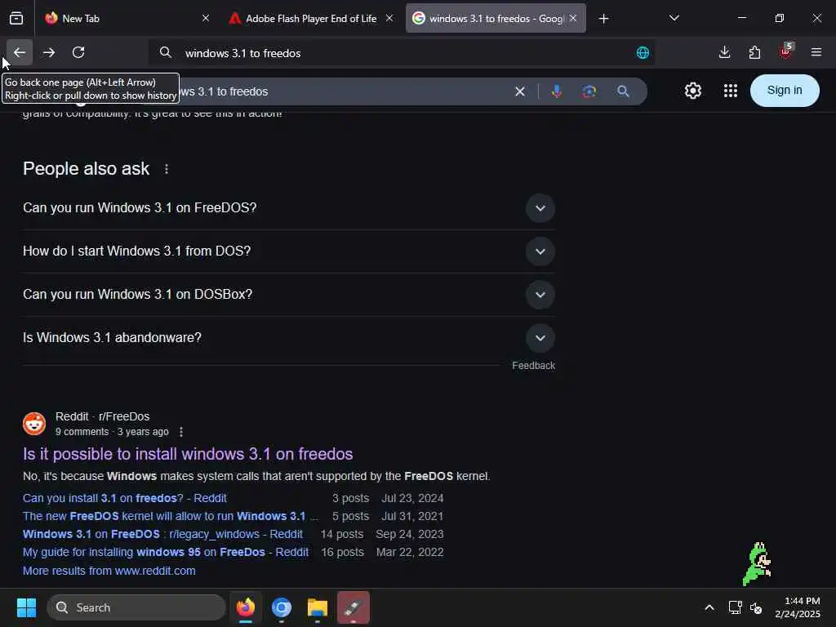836x627 pixels.
Task: Click the translate globe icon in address bar
Action: pyautogui.click(x=643, y=53)
